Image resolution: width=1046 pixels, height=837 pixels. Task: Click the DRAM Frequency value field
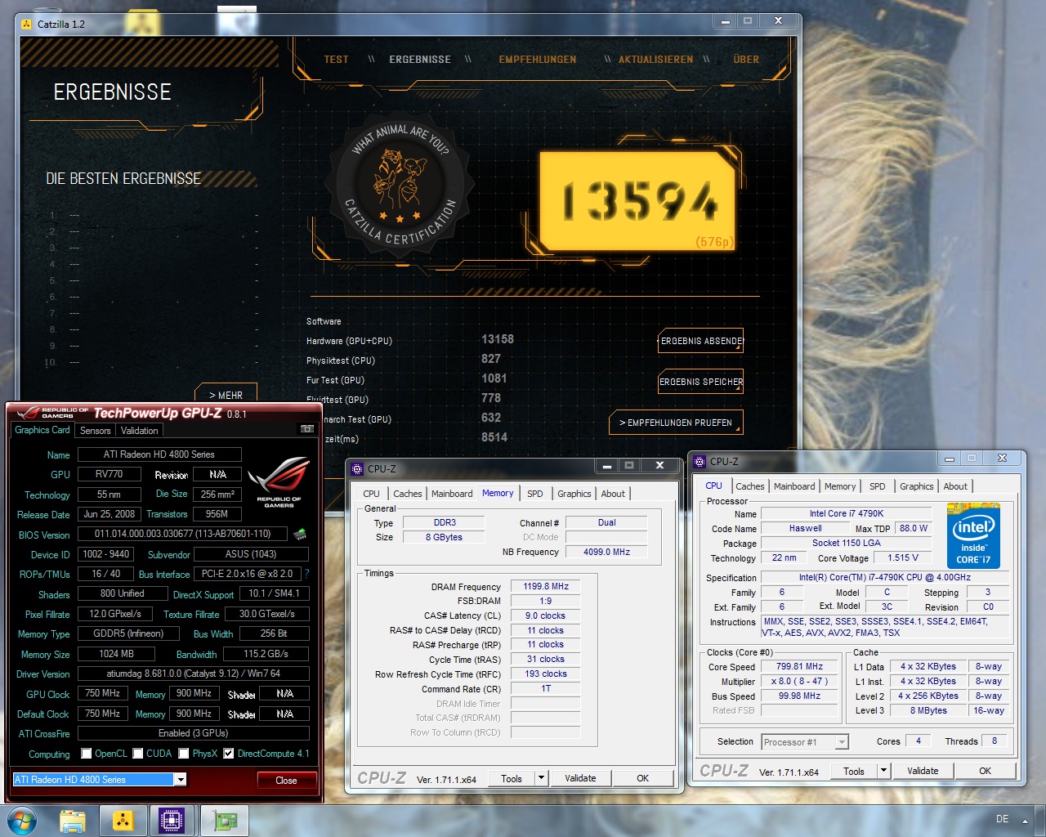pyautogui.click(x=546, y=586)
